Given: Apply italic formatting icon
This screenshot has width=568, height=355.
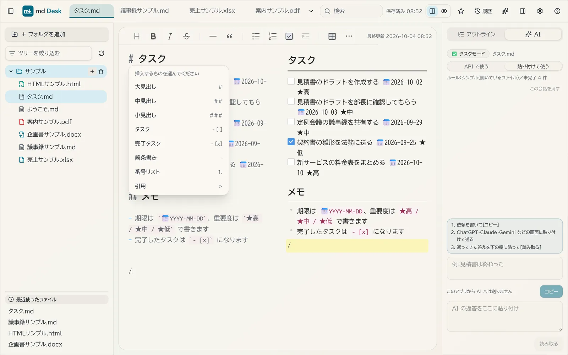Looking at the screenshot, I should point(170,36).
